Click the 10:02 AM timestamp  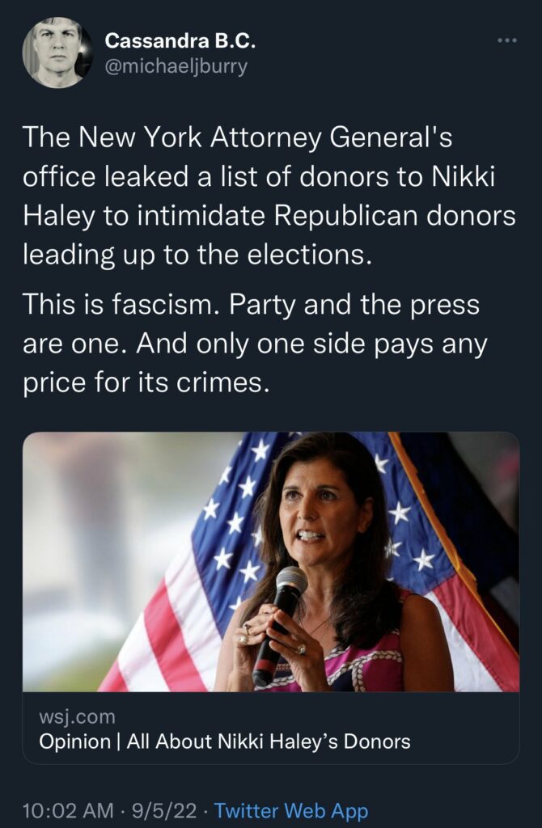(61, 810)
